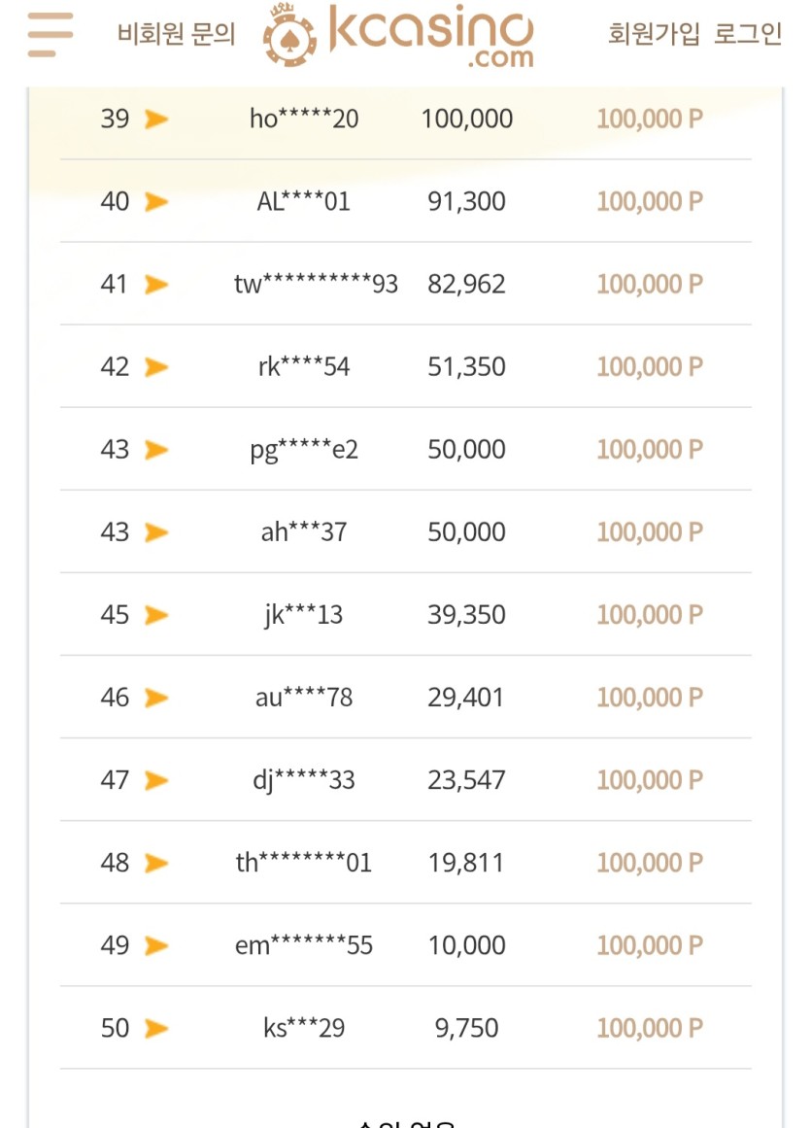Click the 91,300 amount for AL****01
Screen dimensions: 811x1128
(x=466, y=201)
